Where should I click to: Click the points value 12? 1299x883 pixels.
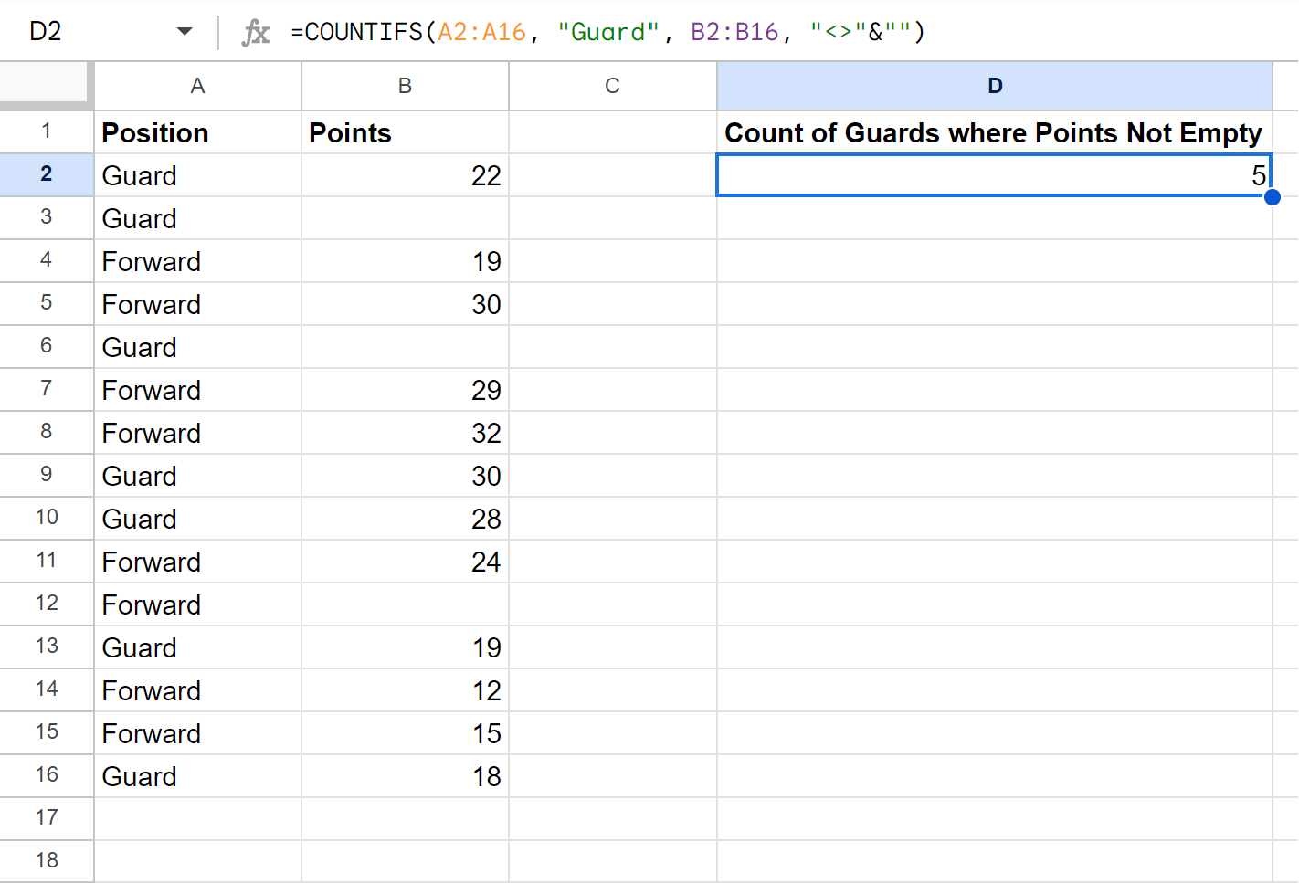[x=405, y=690]
